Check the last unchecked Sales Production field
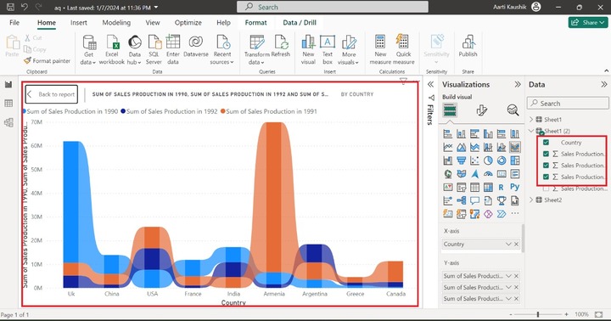The image size is (611, 321). pos(546,189)
